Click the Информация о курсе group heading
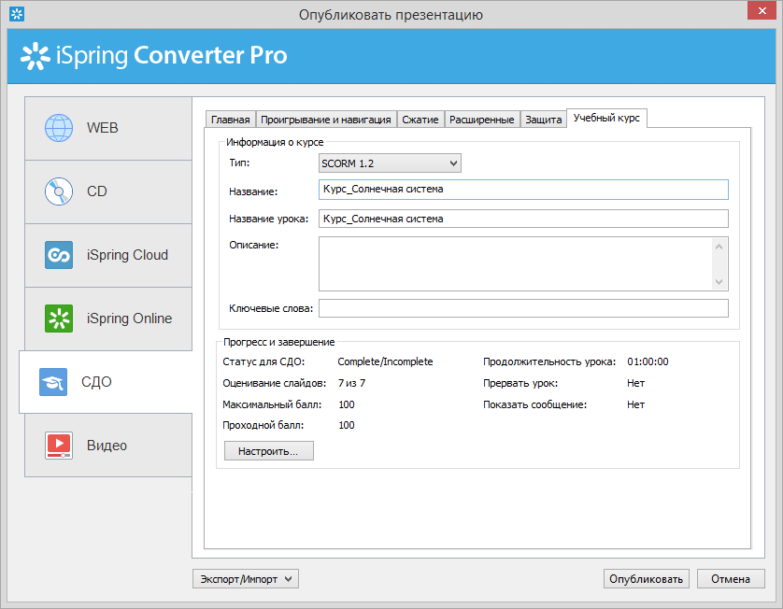The width and height of the screenshot is (783, 609). tap(275, 142)
